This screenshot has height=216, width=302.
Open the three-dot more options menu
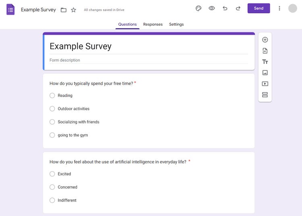(x=279, y=8)
